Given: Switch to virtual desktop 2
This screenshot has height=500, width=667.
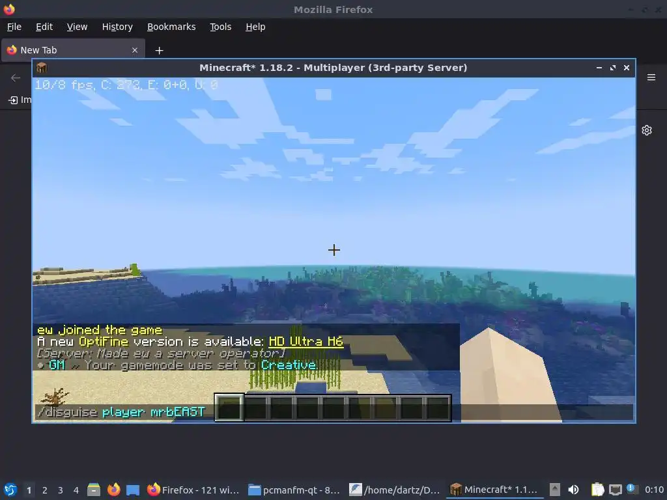Looking at the screenshot, I should click(45, 490).
